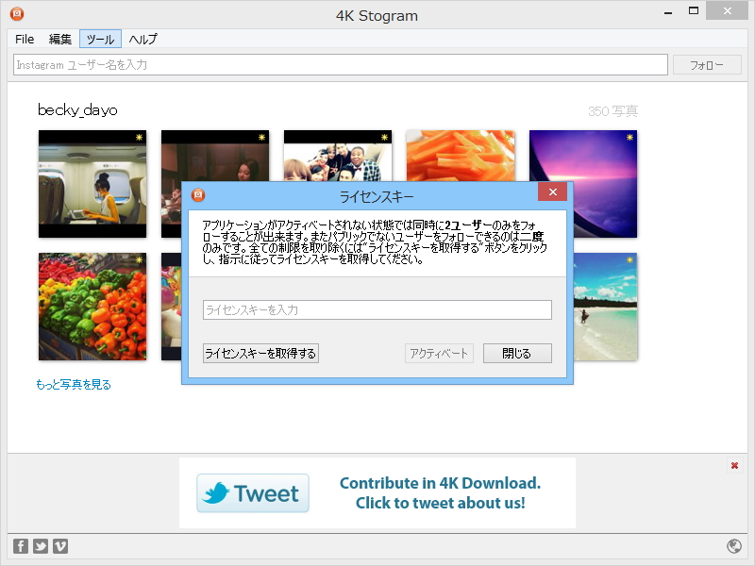Switch to the ツール menu
Screen dimensions: 755x566
pyautogui.click(x=100, y=39)
